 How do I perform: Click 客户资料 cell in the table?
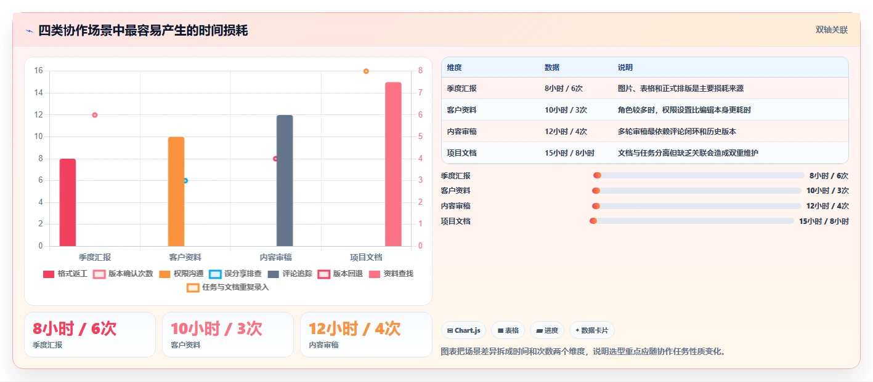click(x=462, y=110)
